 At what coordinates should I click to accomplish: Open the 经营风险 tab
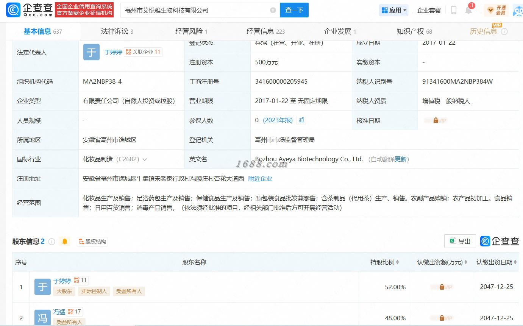(x=191, y=32)
